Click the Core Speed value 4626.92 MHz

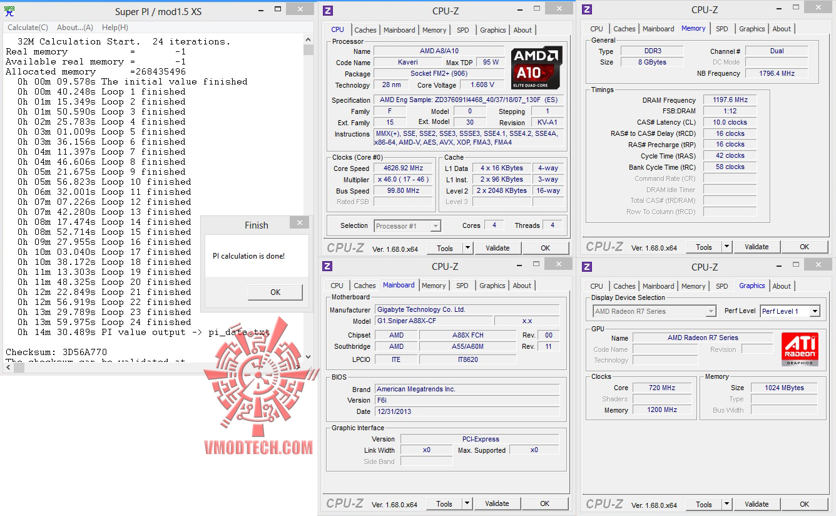404,168
